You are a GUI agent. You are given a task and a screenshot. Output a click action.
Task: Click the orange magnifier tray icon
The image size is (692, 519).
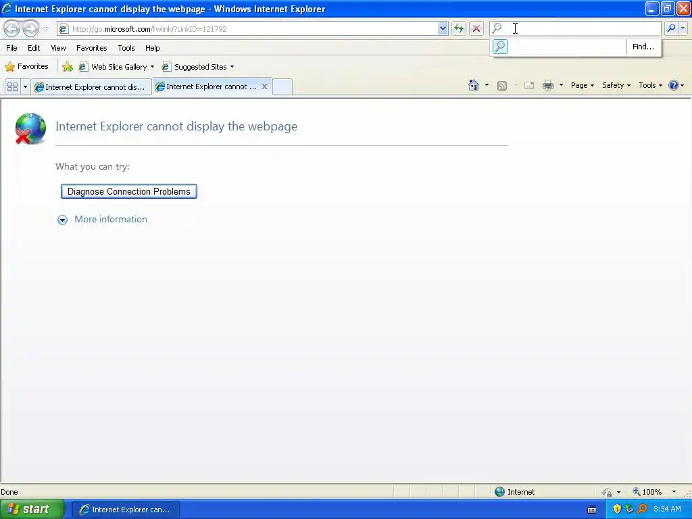coord(642,509)
